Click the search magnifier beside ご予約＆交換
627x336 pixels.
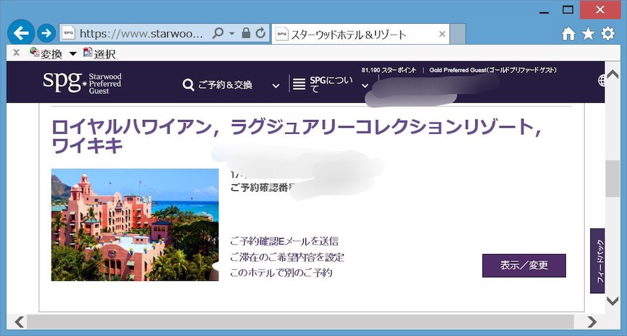[188, 84]
